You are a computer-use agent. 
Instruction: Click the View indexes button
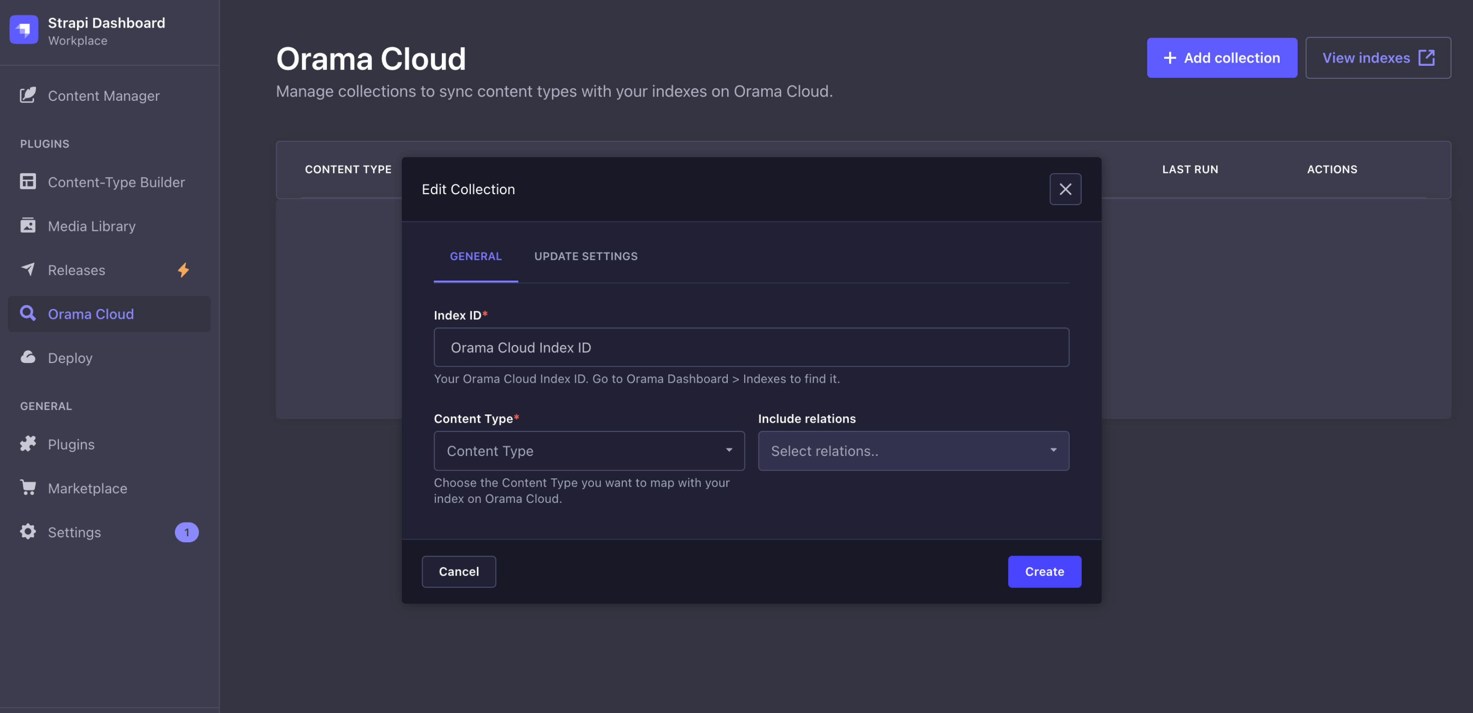(1378, 57)
